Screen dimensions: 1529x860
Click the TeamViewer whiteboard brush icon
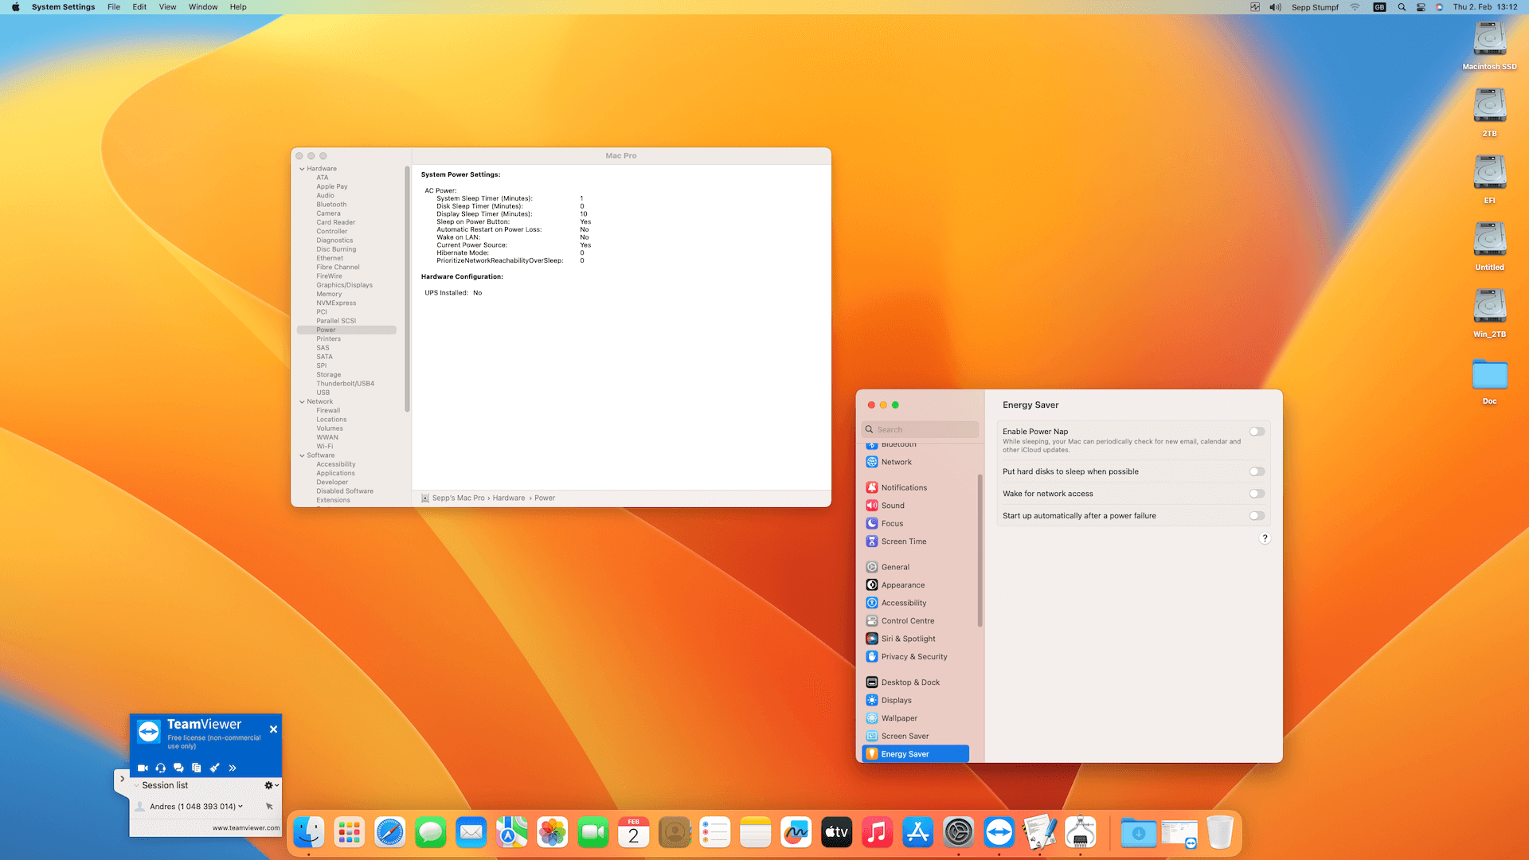214,768
